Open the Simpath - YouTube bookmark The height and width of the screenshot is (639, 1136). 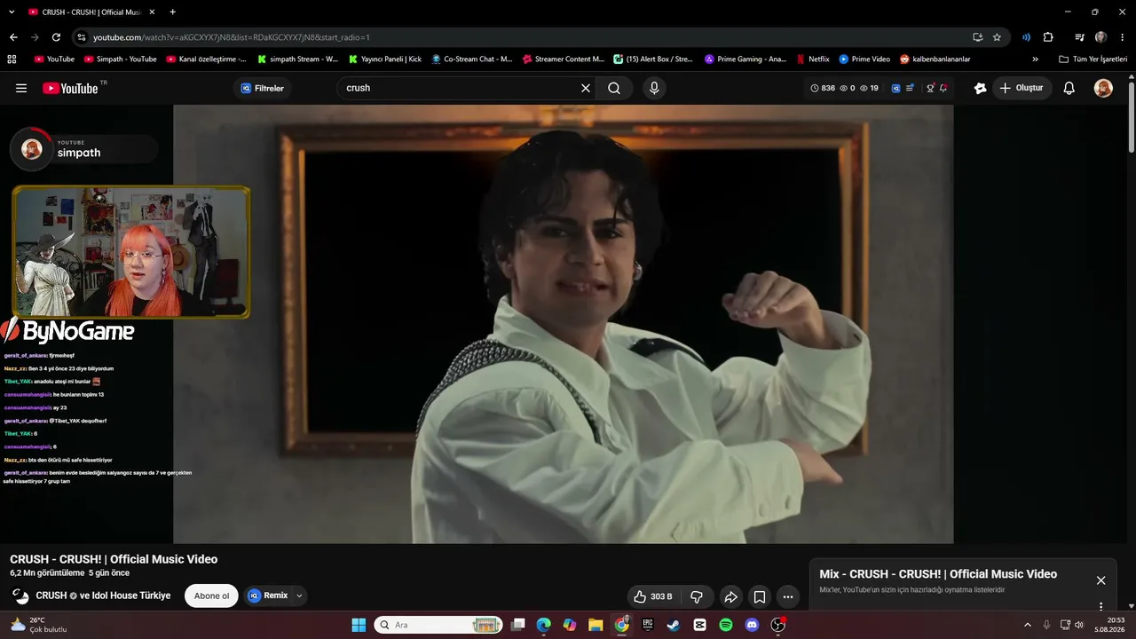[x=120, y=59]
